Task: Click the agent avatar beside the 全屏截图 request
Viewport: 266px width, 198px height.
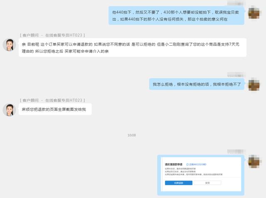Action: [x=10, y=110]
